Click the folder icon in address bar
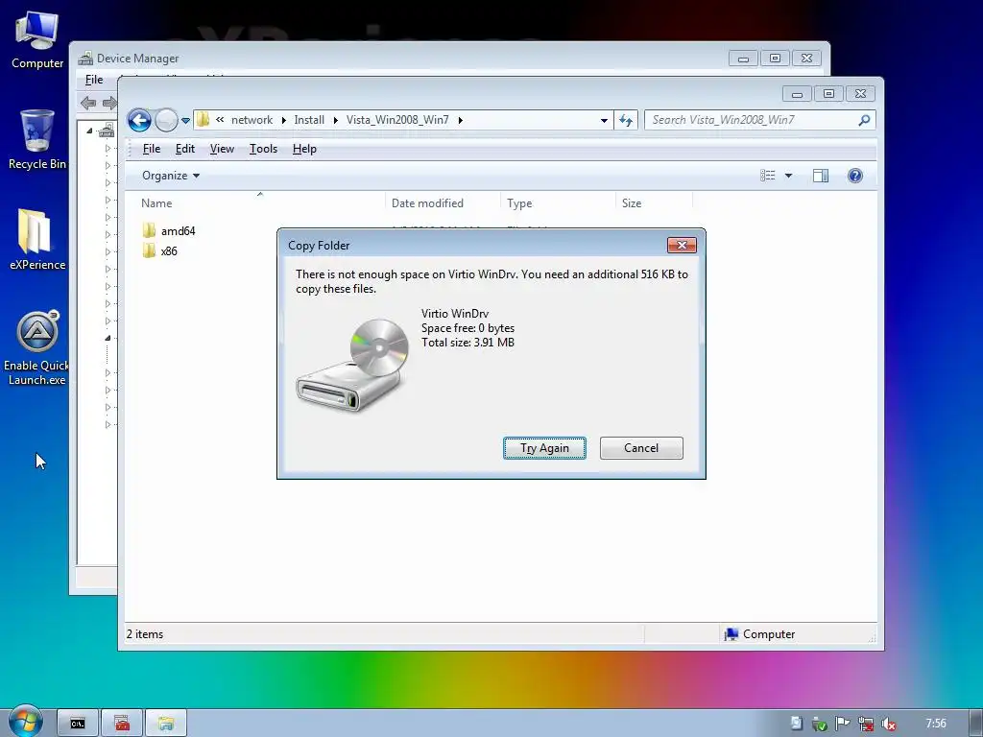This screenshot has width=983, height=737. click(x=203, y=120)
